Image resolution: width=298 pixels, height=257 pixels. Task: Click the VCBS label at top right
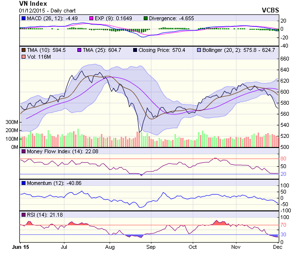tap(270, 10)
